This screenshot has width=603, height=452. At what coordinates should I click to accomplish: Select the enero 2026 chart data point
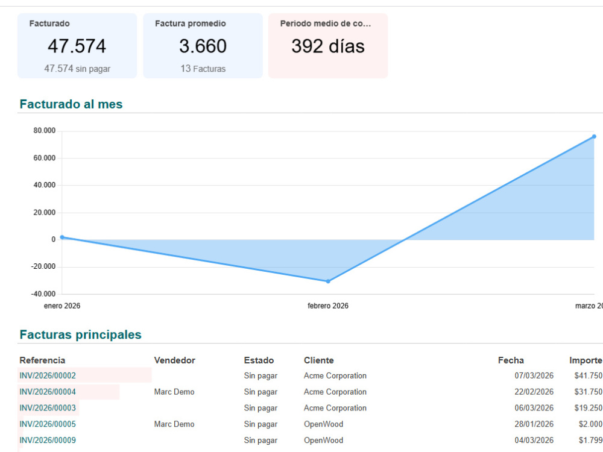[x=62, y=237]
